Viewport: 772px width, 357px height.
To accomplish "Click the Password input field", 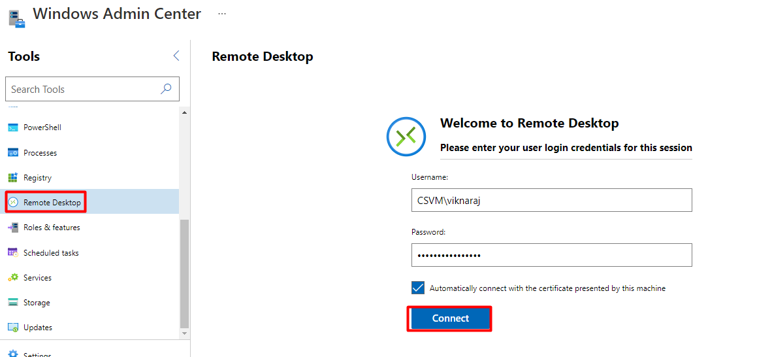I will [x=552, y=255].
